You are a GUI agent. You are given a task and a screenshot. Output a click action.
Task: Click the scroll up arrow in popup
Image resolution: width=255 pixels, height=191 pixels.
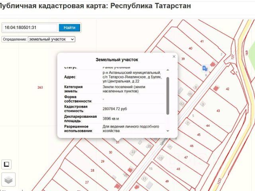[168, 70]
